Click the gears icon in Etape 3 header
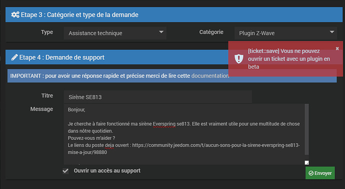Image resolution: width=345 pixels, height=189 pixels. [15, 14]
